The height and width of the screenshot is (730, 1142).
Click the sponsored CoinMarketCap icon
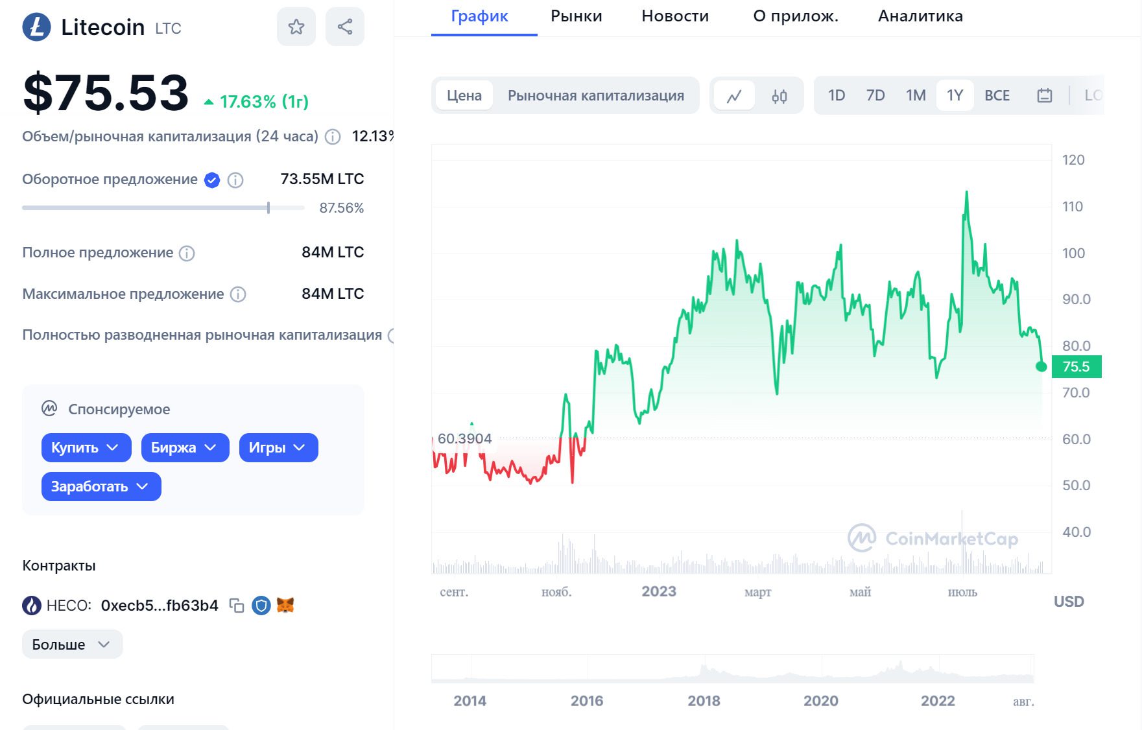[49, 408]
